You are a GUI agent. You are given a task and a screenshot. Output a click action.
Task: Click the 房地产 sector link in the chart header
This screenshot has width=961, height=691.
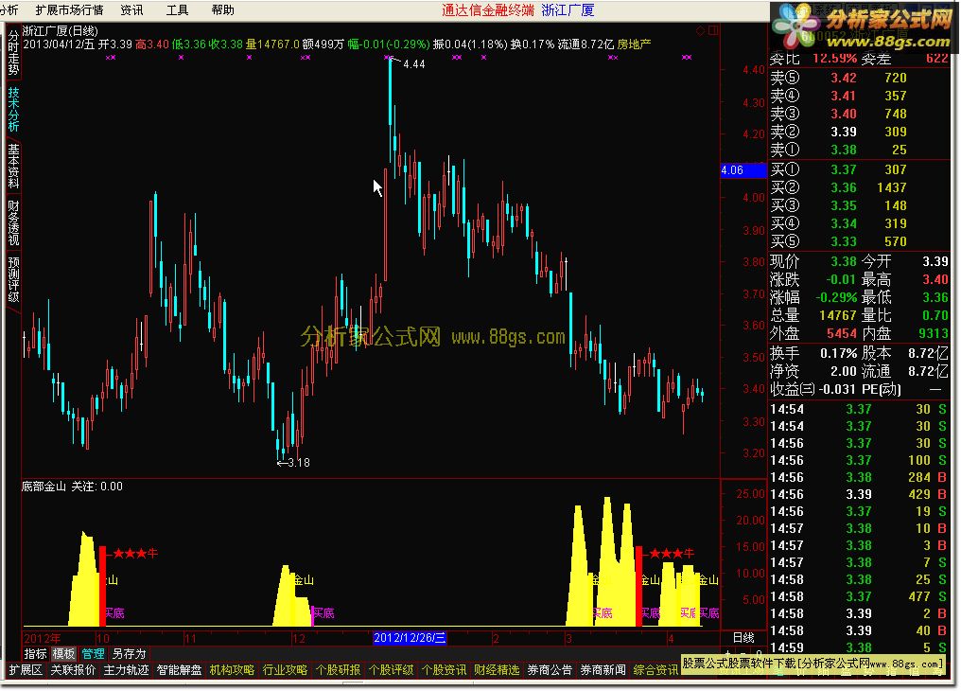click(x=635, y=44)
